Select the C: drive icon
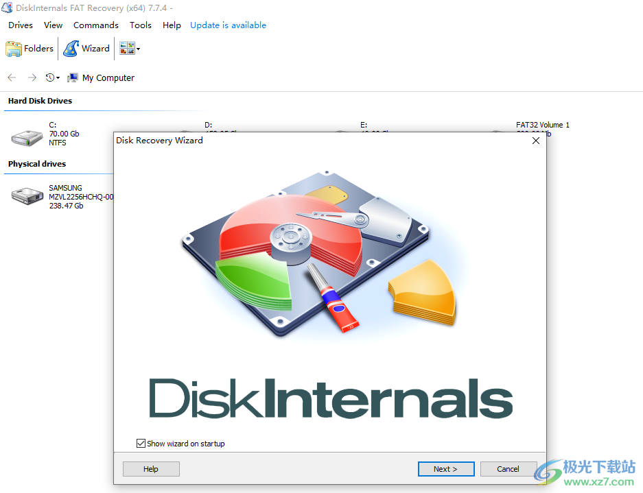This screenshot has width=643, height=493. (27, 138)
